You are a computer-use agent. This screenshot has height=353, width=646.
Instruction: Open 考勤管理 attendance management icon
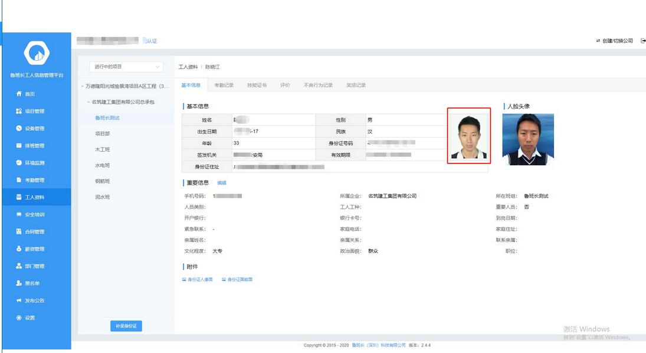pyautogui.click(x=19, y=179)
